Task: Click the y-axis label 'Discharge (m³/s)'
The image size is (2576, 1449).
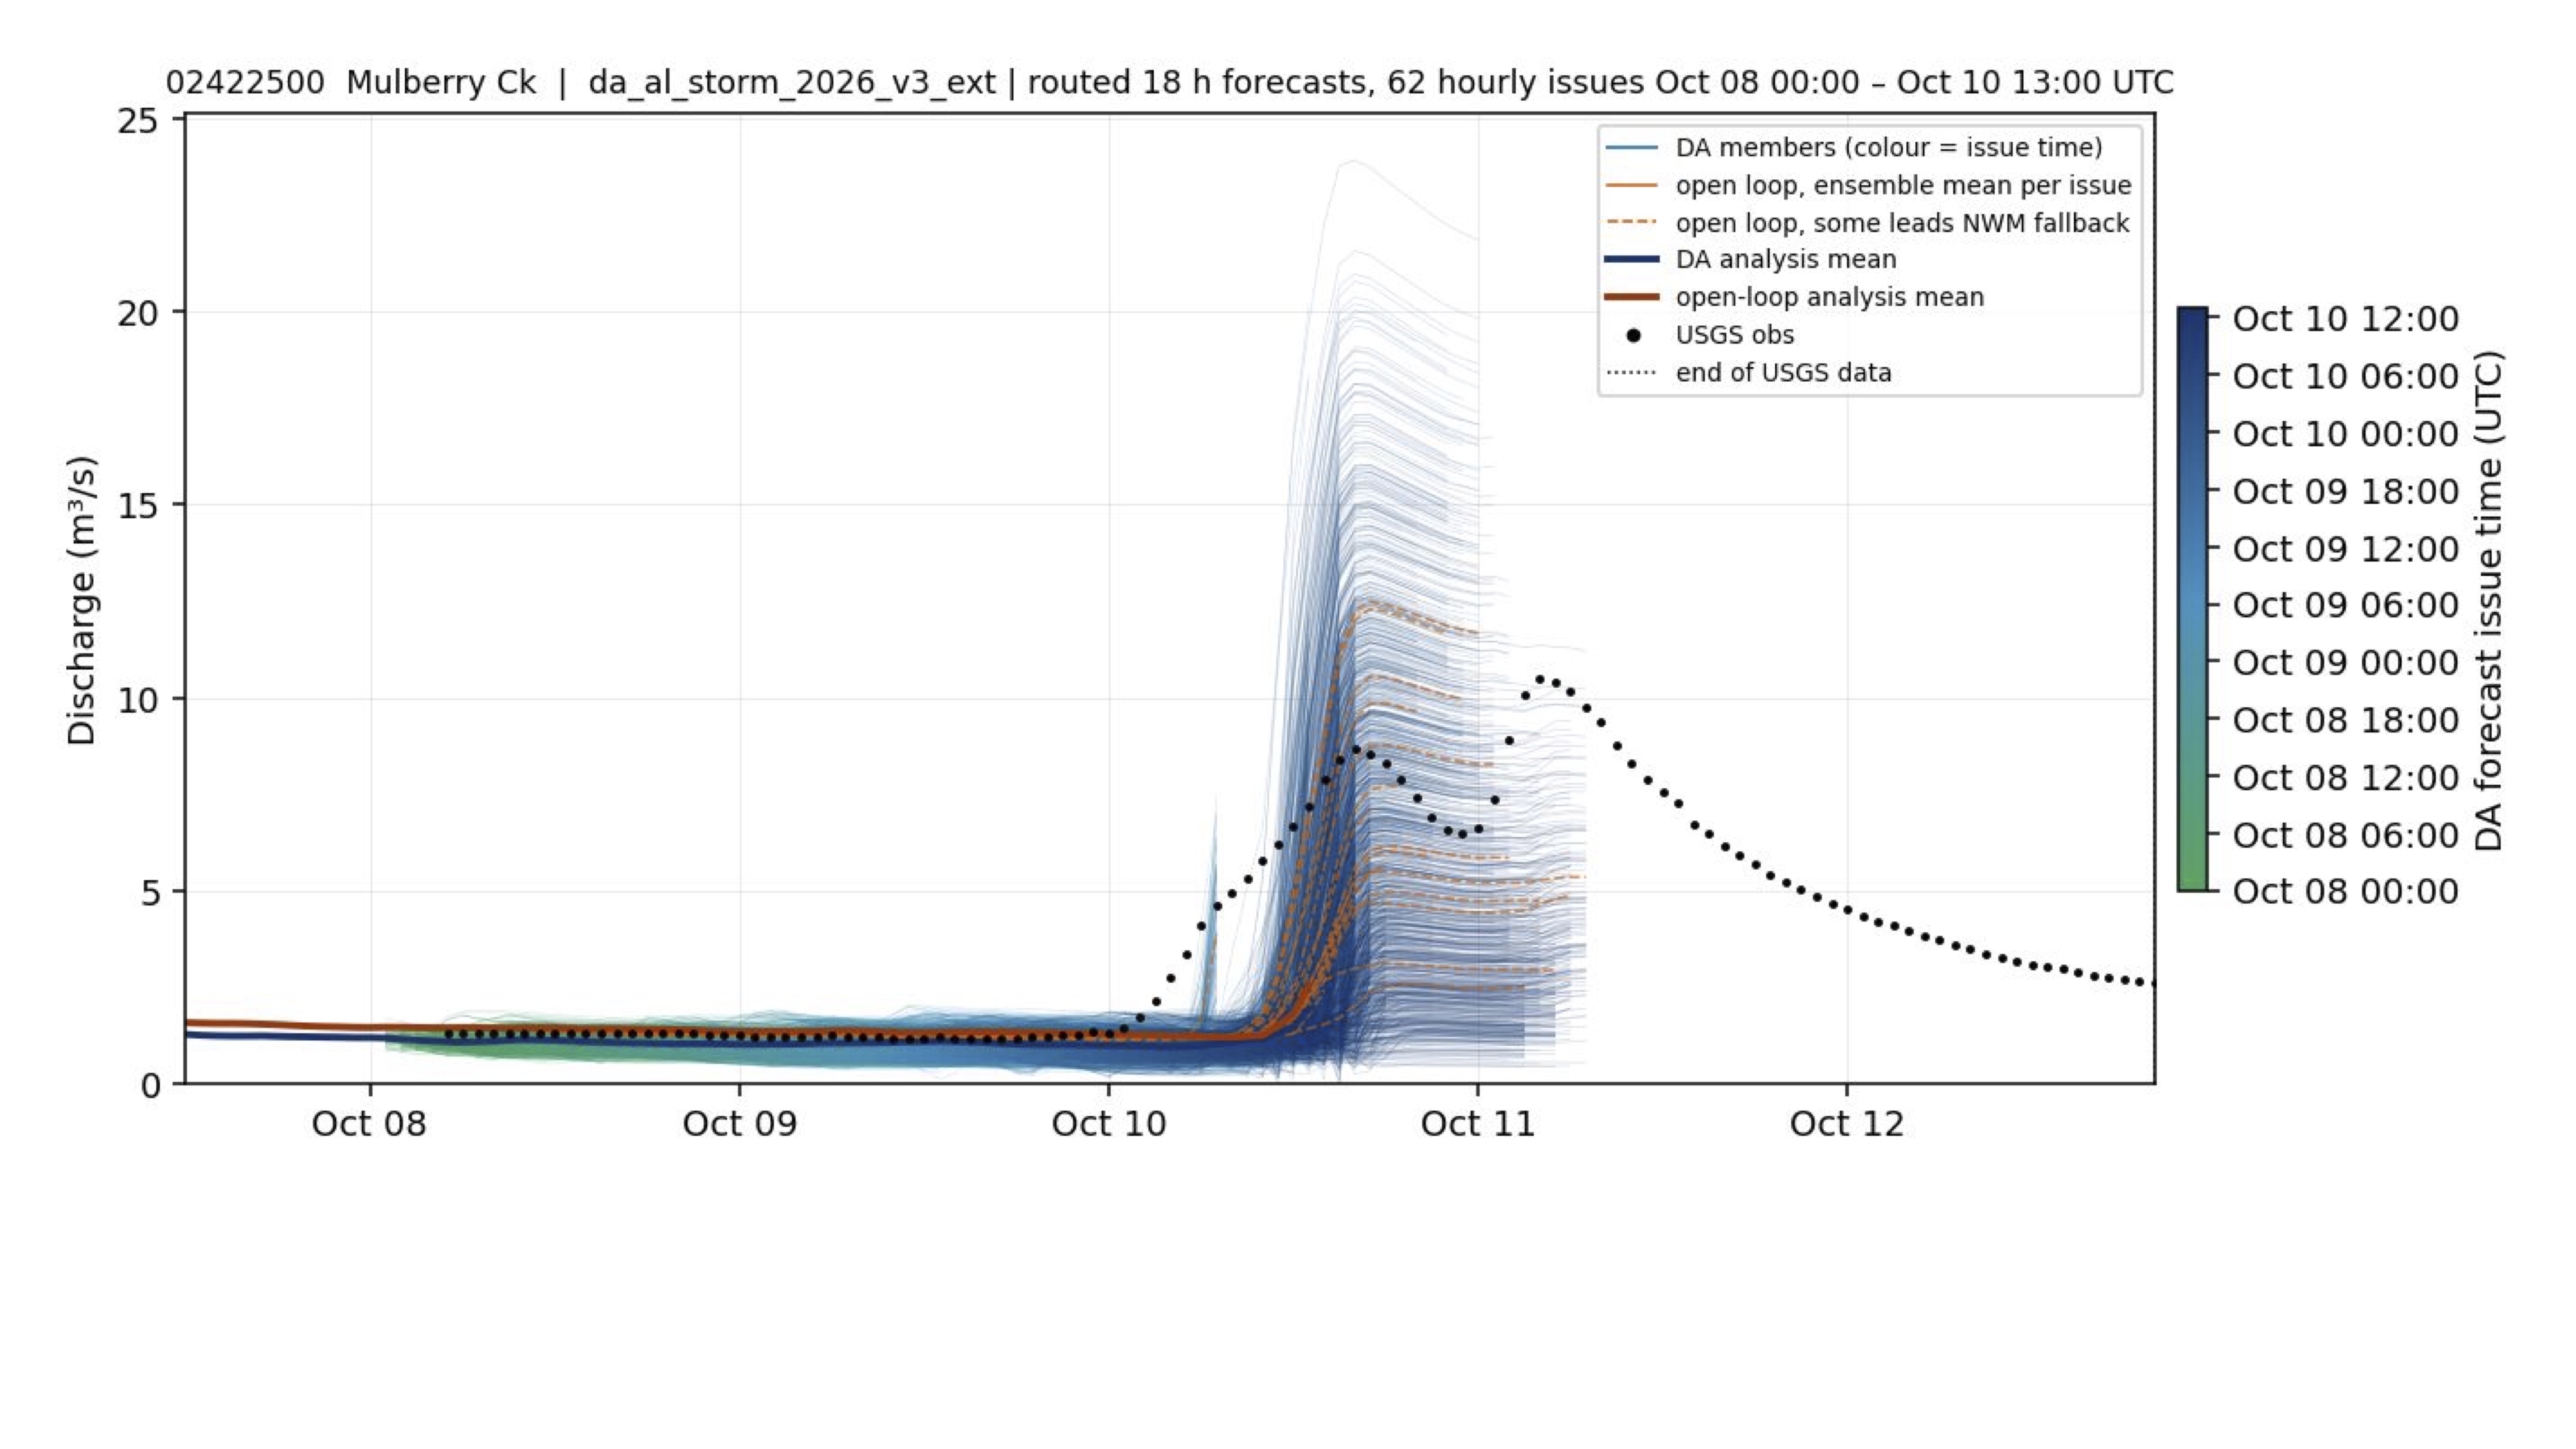Action: tap(81, 600)
